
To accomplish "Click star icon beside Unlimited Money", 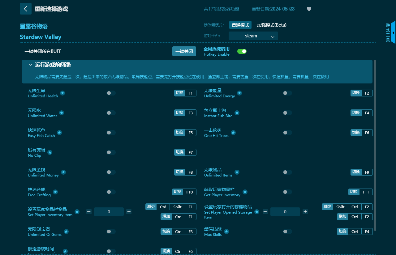I will click(63, 172).
